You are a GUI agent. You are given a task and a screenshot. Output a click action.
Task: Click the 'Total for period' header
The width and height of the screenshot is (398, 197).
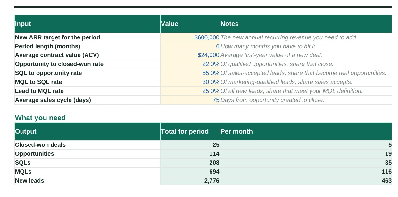click(x=190, y=131)
